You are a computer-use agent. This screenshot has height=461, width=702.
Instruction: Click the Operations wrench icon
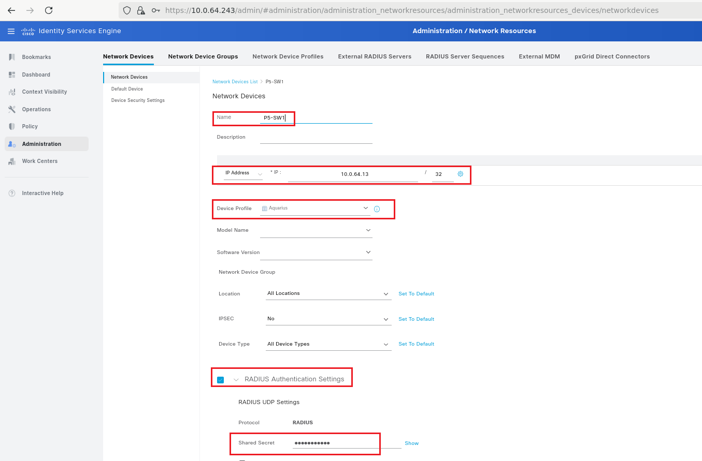(x=12, y=109)
